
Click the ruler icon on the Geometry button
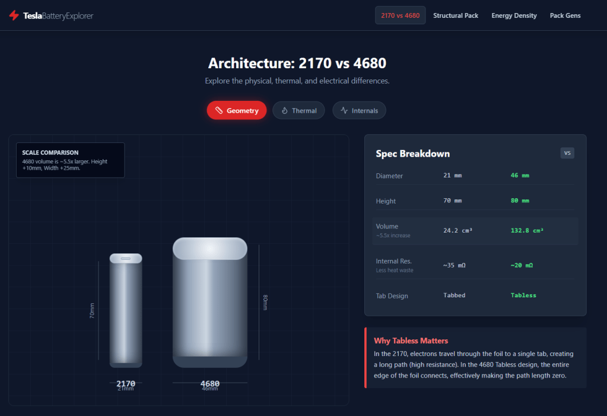point(219,110)
